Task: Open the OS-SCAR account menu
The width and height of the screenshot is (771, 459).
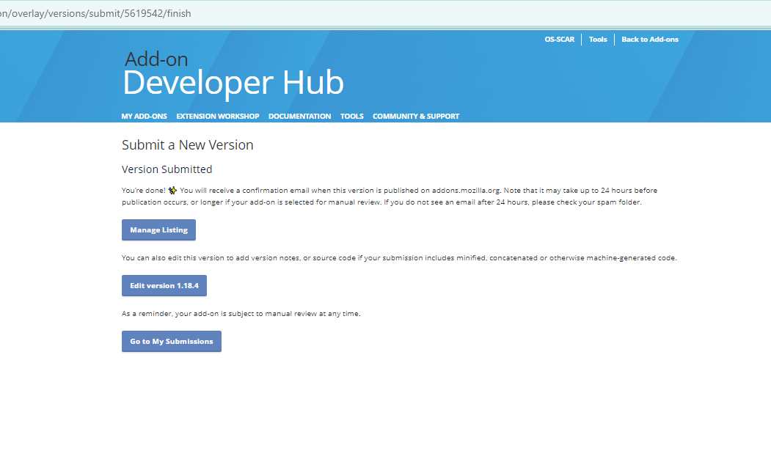Action: pos(560,40)
